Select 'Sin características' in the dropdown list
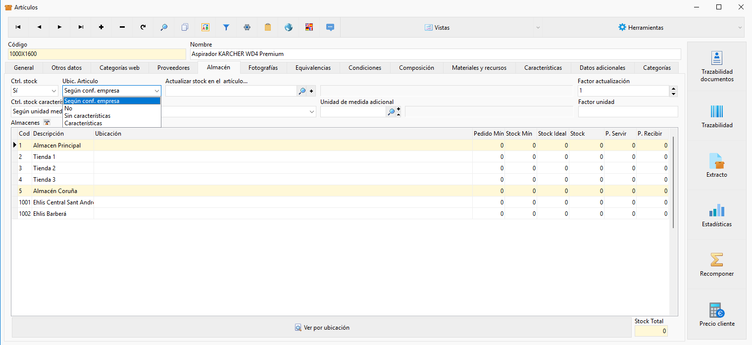 tap(88, 116)
